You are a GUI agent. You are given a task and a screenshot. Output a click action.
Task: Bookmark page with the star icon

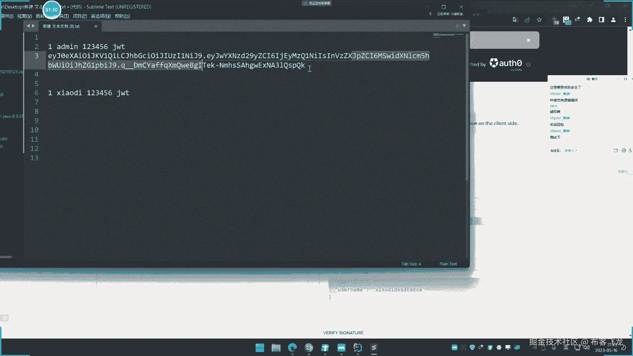pyautogui.click(x=539, y=20)
